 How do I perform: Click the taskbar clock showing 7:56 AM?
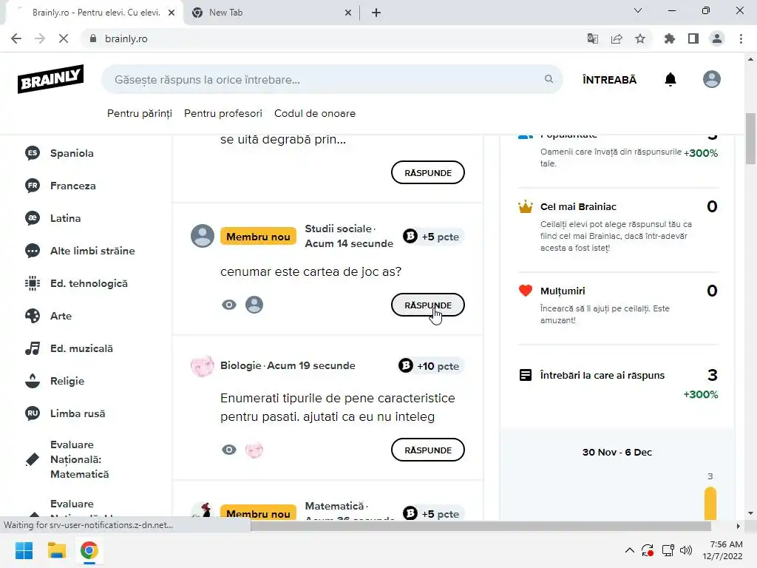(723, 550)
